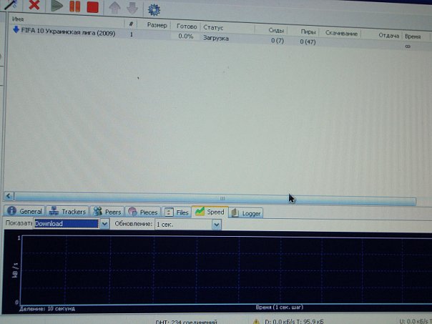Click the Download combo box field
This screenshot has height=324, width=432.
66,223
